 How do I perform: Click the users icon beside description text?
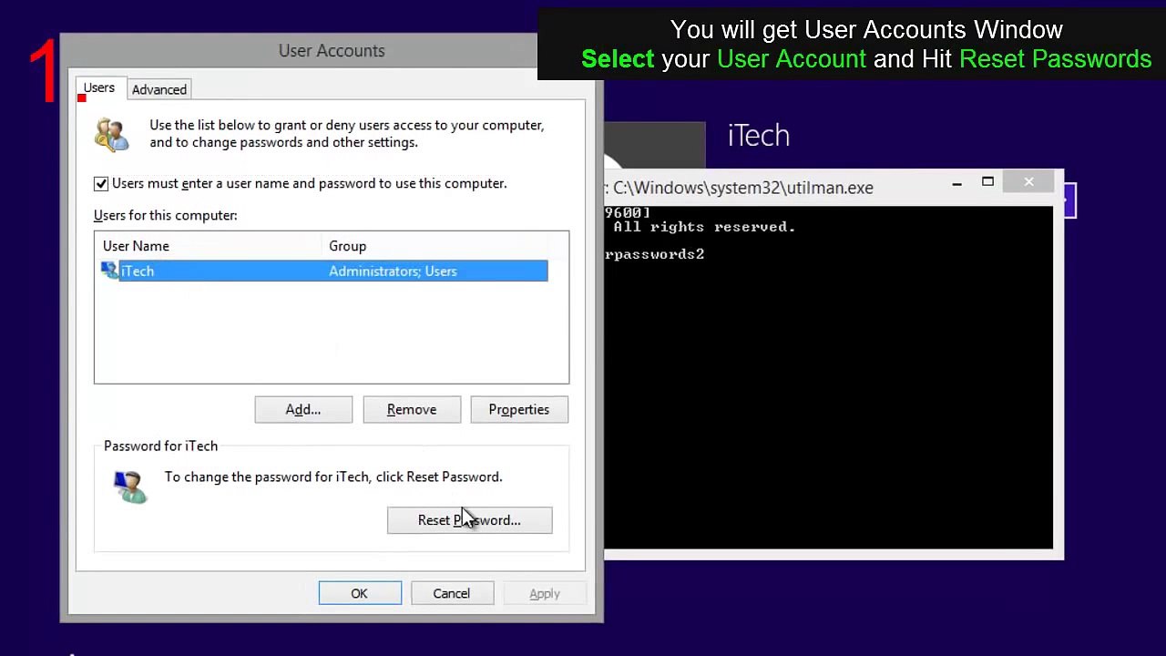pos(112,134)
